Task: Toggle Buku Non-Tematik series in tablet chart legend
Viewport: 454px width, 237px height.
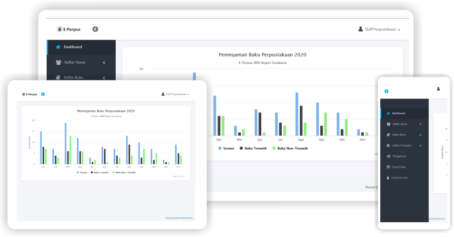Action: tap(124, 172)
